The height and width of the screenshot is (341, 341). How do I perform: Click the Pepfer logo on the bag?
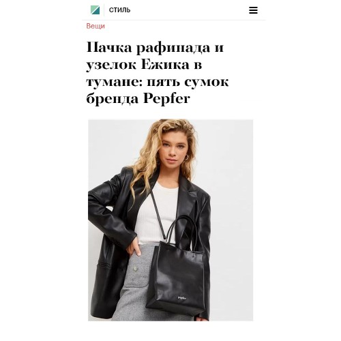182,297
